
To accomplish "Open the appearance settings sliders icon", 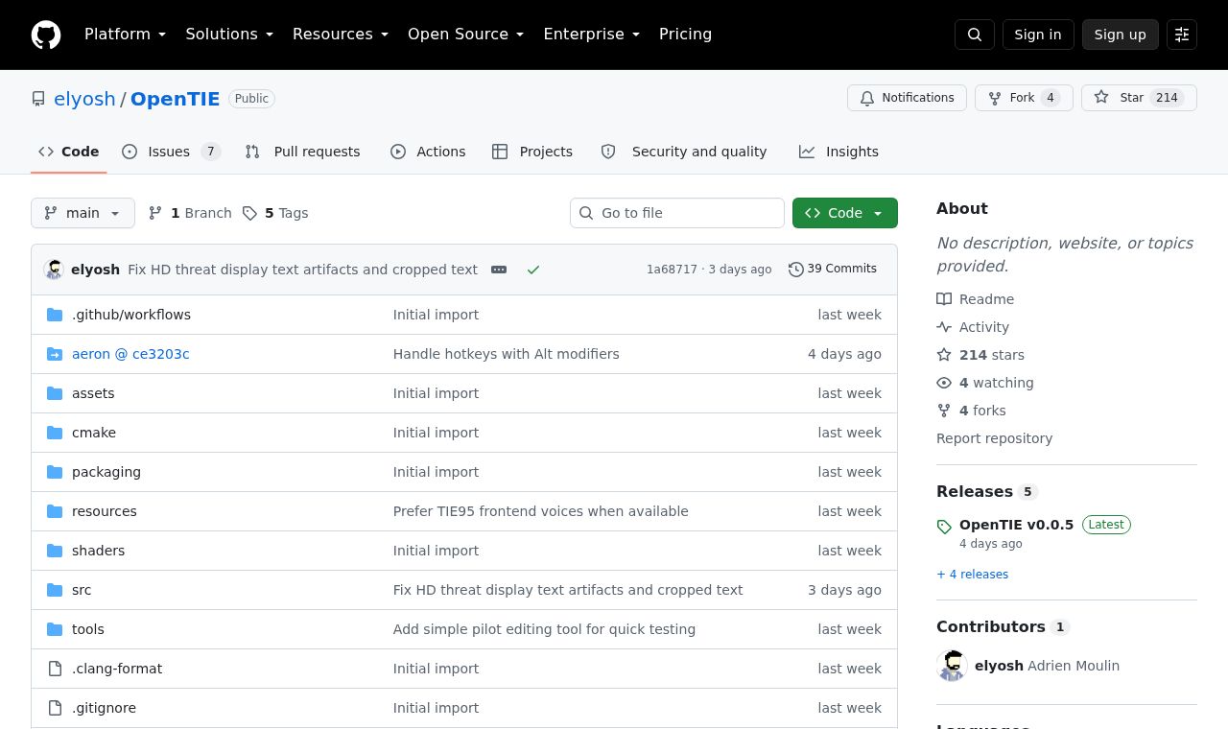I will coord(1182,35).
